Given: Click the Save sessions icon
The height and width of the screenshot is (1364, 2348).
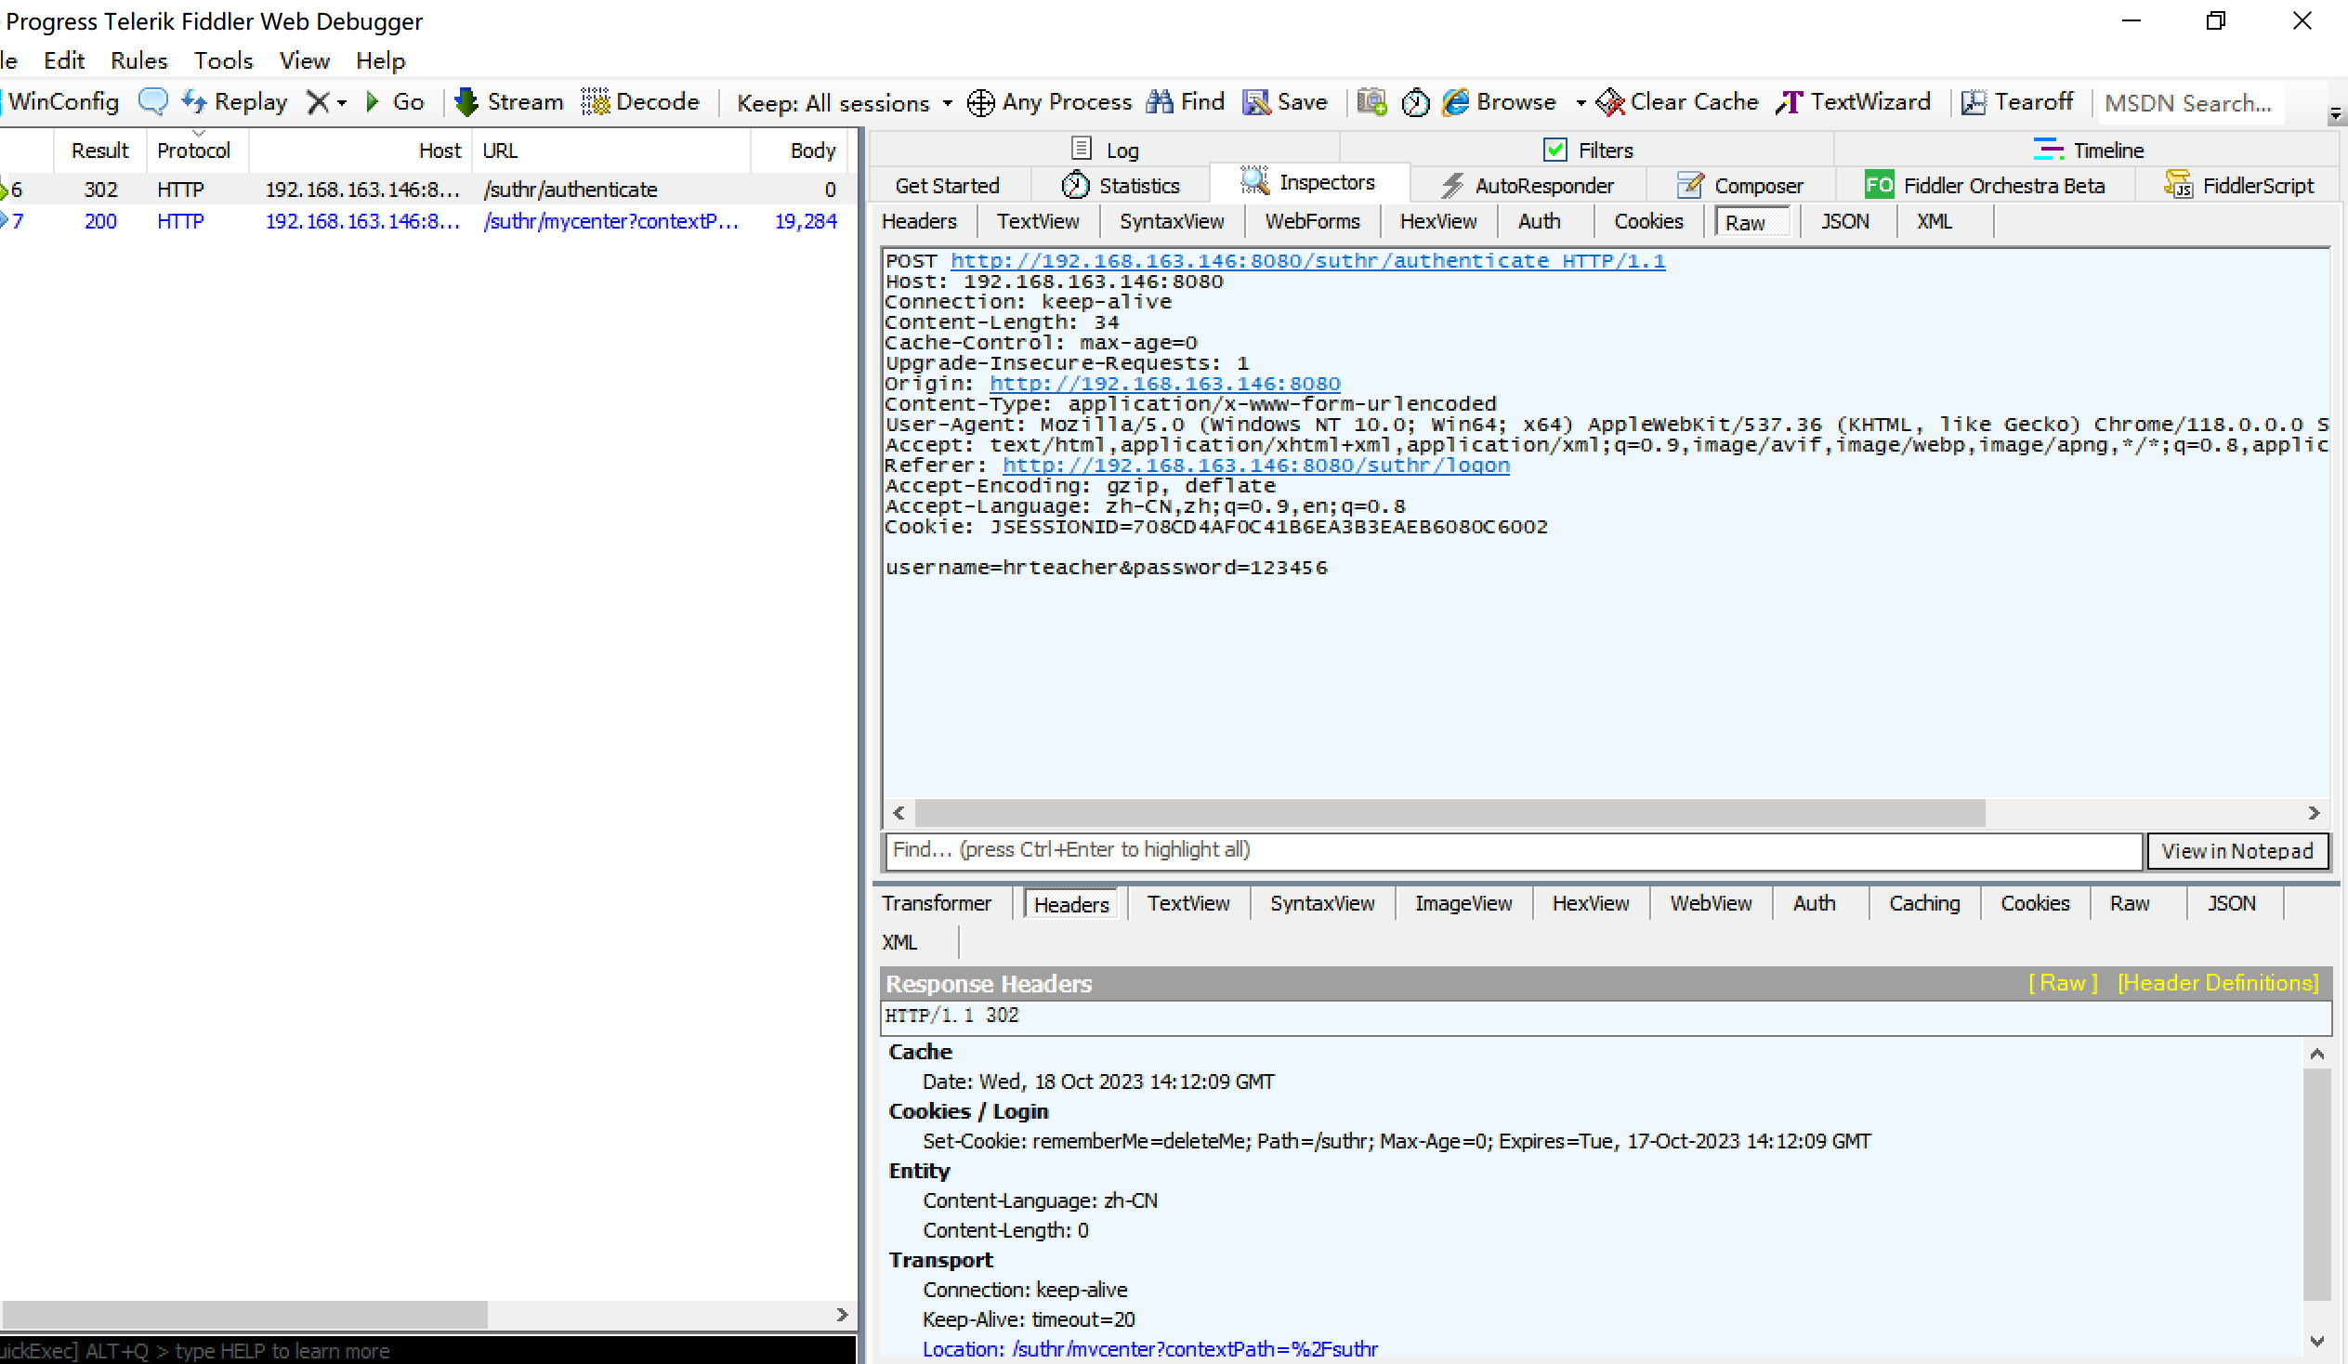Looking at the screenshot, I should (1256, 101).
